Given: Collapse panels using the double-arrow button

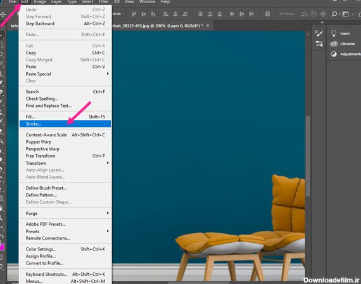Looking at the screenshot, I should [322, 22].
